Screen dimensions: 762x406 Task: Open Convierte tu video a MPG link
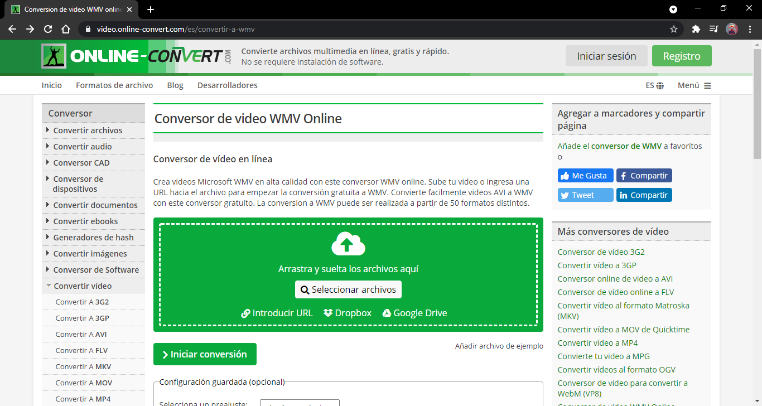(x=604, y=356)
